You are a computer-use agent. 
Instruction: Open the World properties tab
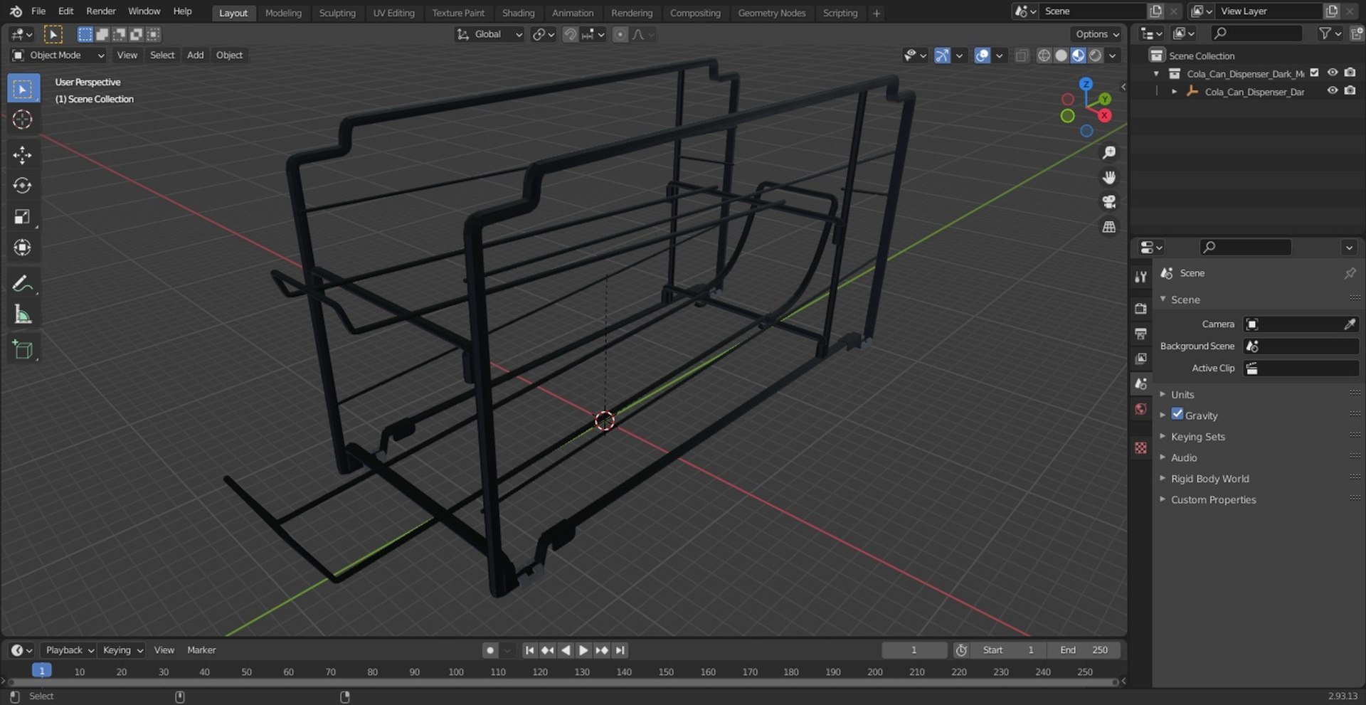tap(1141, 409)
